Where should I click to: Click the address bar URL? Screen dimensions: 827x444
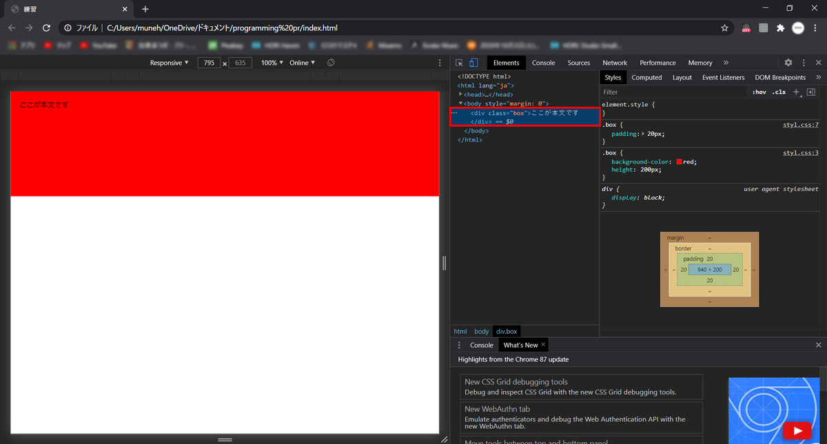(x=222, y=28)
